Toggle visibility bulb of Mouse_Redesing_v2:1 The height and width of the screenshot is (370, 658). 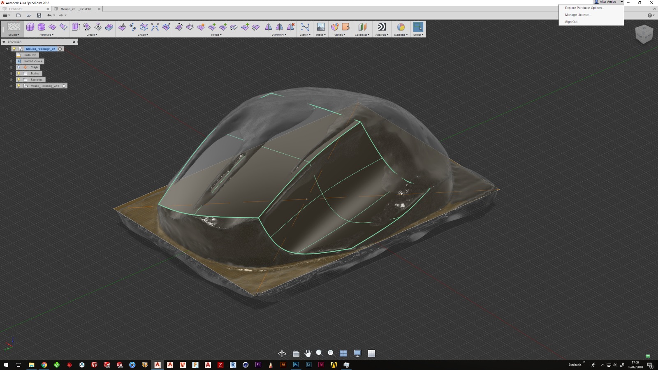[x=19, y=86]
